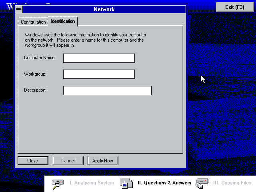
Task: Click the 'II. Questions & Answers' step label
Action: pyautogui.click(x=164, y=183)
